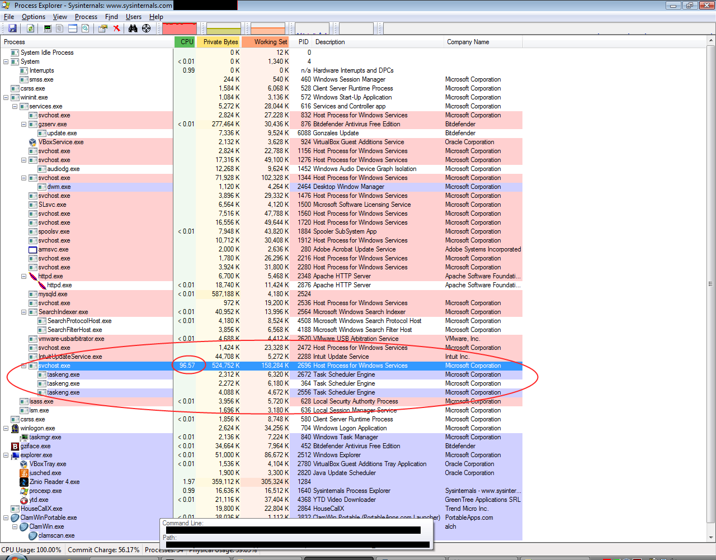Collapse the wininit.exe tree node
Image resolution: width=716 pixels, height=560 pixels.
(6, 97)
